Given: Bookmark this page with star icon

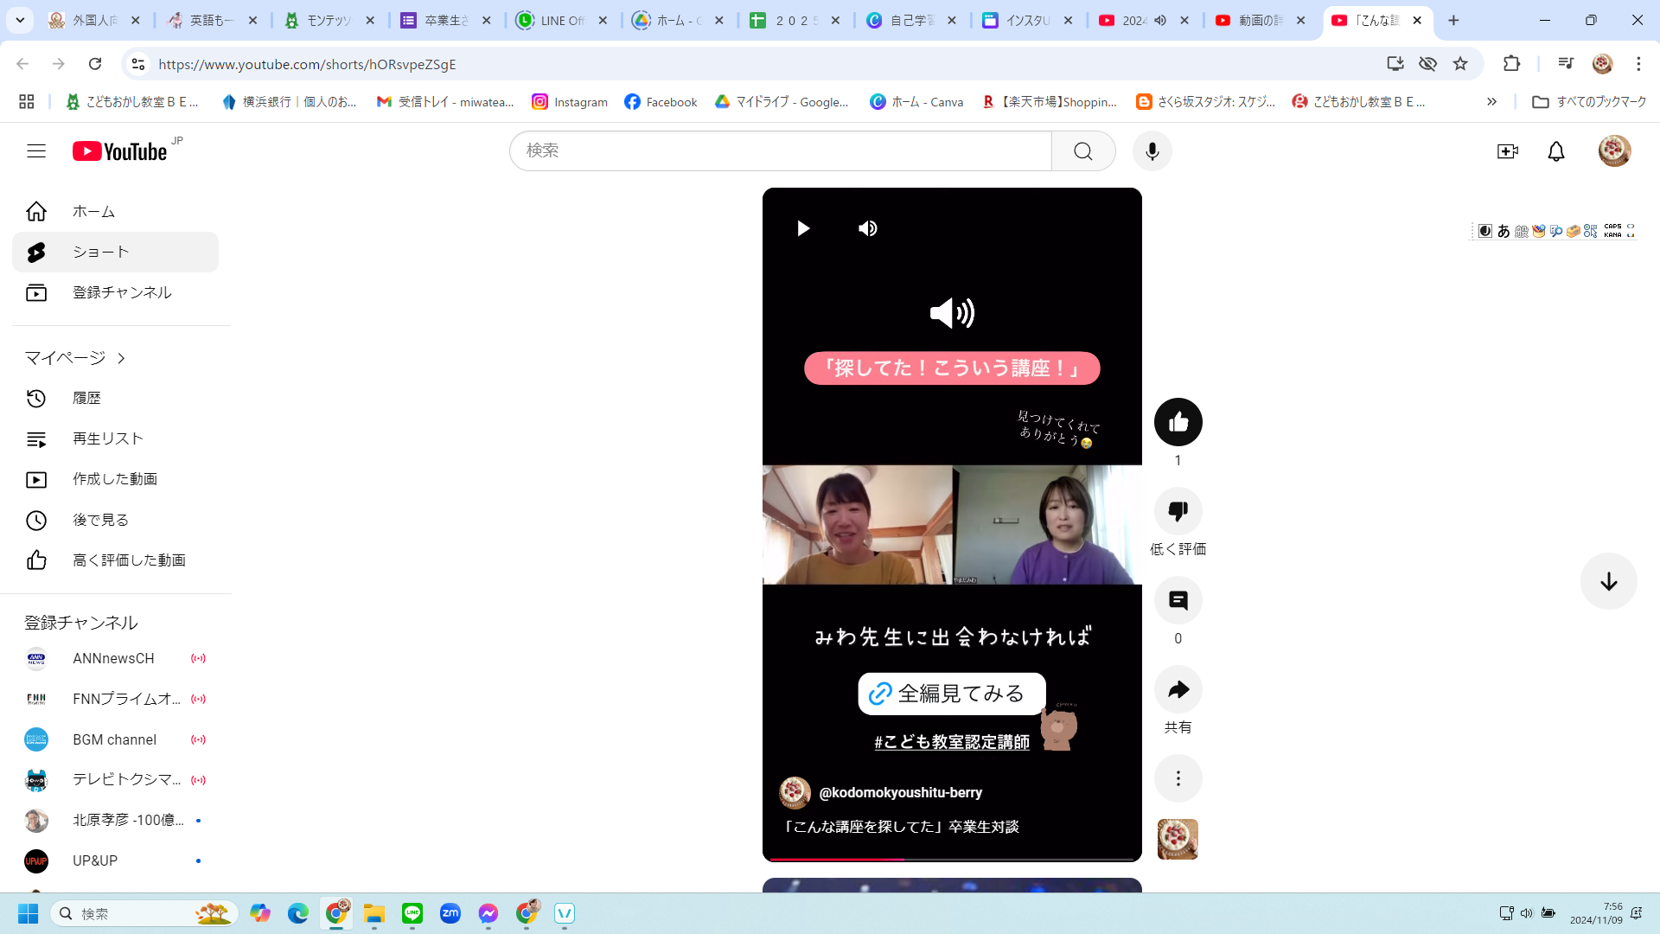Looking at the screenshot, I should click(x=1460, y=64).
